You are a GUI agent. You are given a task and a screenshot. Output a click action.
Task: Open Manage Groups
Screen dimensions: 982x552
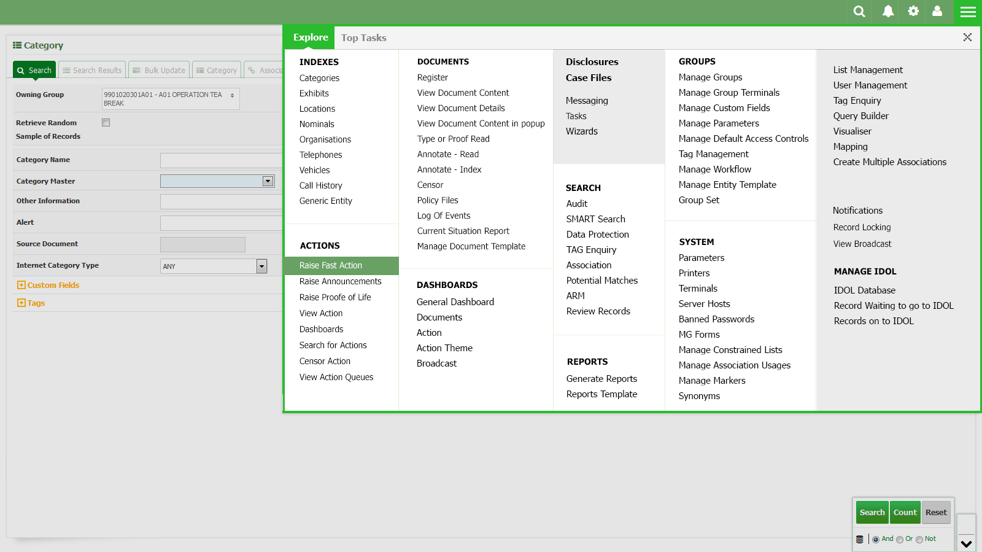pyautogui.click(x=710, y=77)
